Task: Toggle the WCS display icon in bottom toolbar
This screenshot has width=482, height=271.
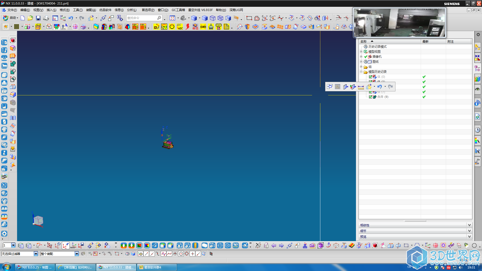Action: (66, 245)
